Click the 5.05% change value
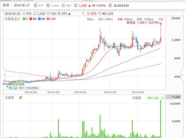Screen dimensions: 185x138 tap(101, 6)
